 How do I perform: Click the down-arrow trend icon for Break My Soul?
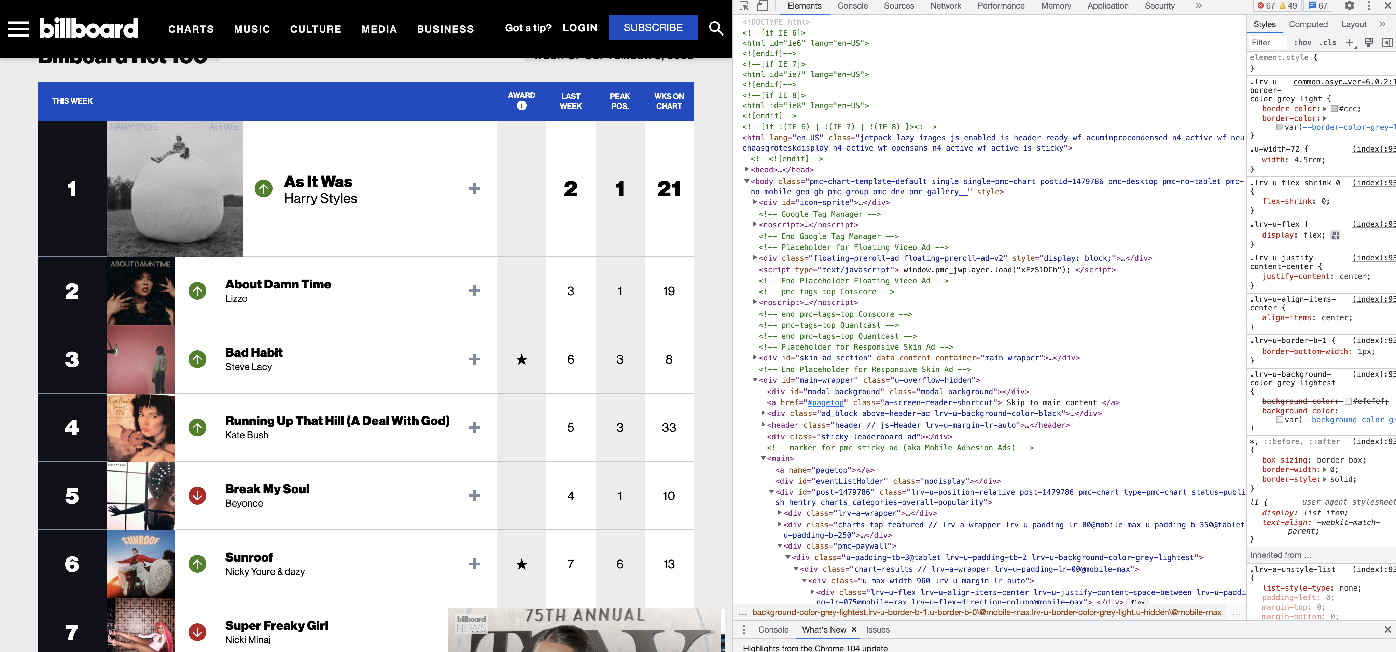click(197, 496)
